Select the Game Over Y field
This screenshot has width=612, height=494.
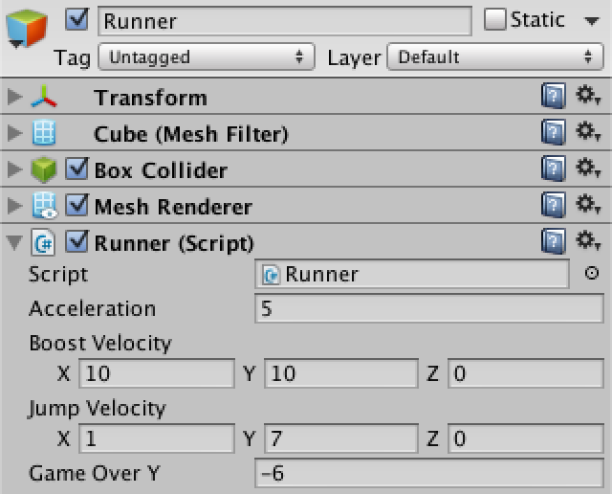[x=429, y=473]
